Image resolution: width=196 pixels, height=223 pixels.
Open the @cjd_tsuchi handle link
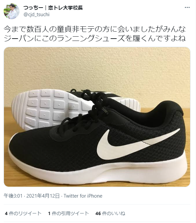[36, 15]
